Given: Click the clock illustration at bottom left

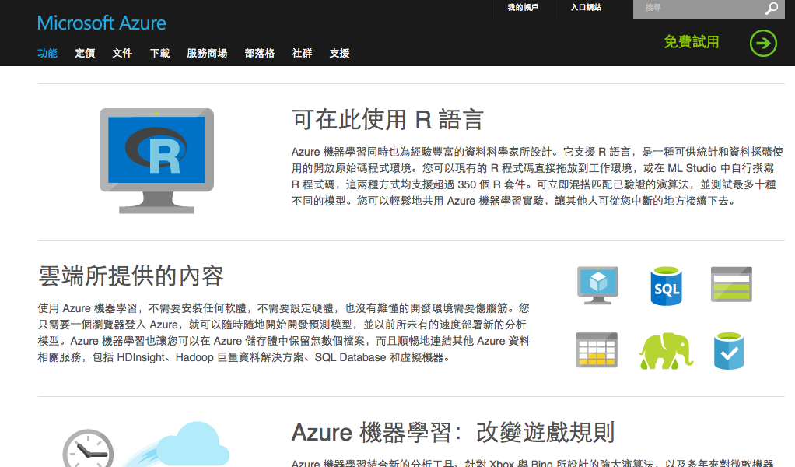Looking at the screenshot, I should click(88, 449).
